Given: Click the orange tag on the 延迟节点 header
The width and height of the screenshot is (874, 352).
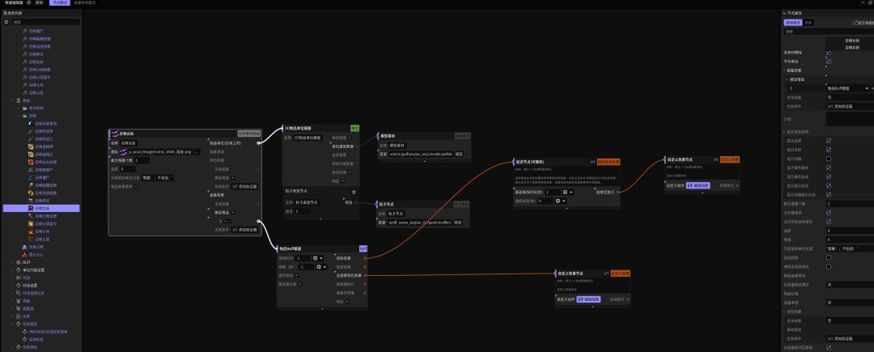Looking at the screenshot, I should [608, 162].
